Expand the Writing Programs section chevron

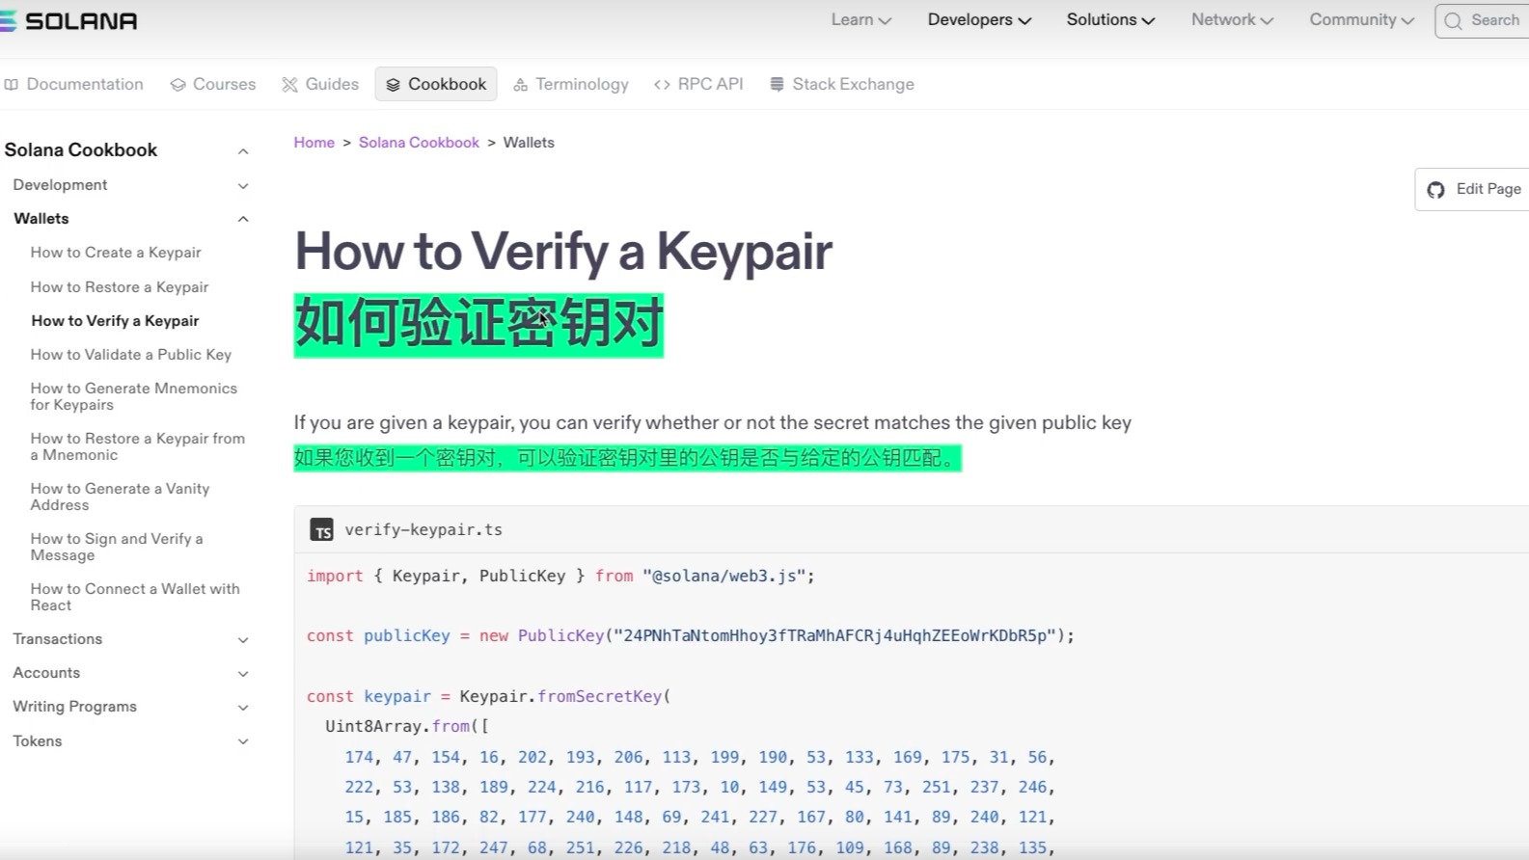click(243, 708)
